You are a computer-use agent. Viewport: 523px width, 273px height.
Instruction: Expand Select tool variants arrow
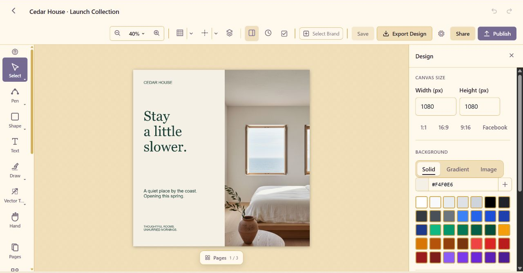25,79
